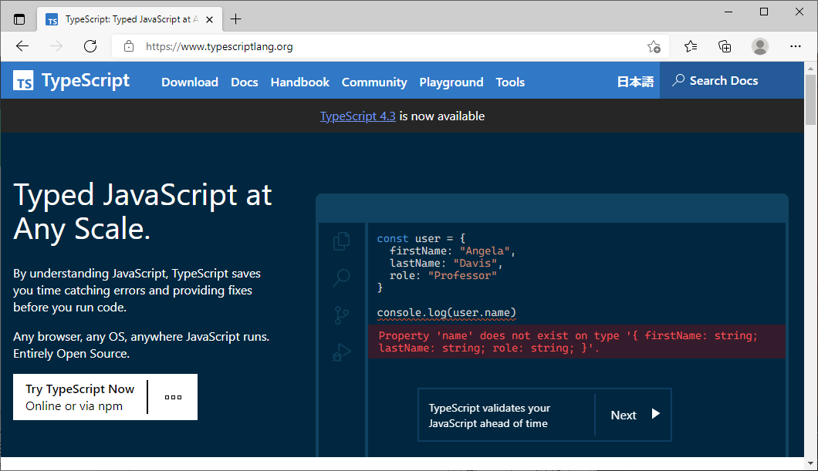
Task: Switch the site language to 日本語
Action: (635, 82)
